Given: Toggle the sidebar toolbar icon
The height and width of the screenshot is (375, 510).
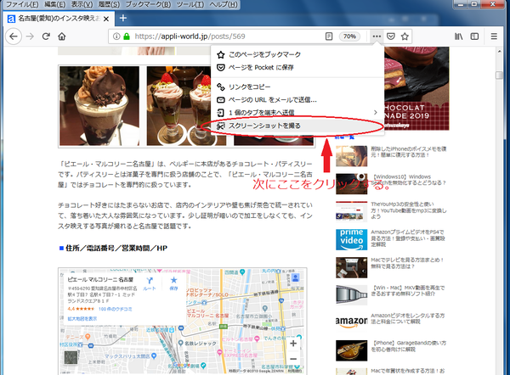Looking at the screenshot, I should pyautogui.click(x=474, y=36).
